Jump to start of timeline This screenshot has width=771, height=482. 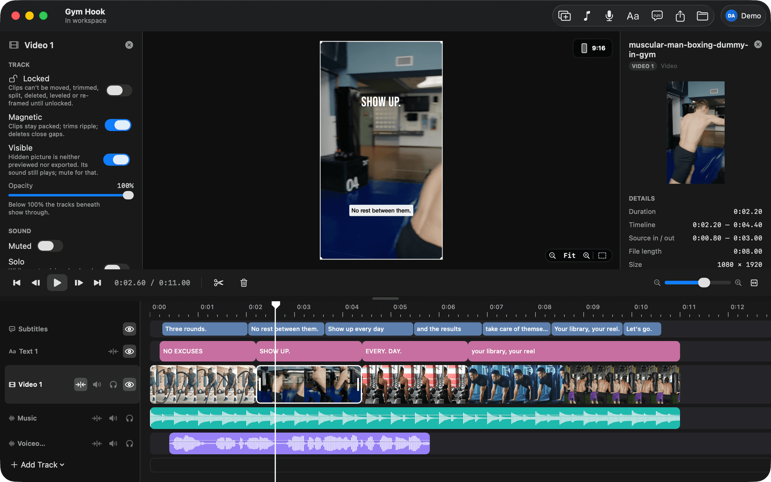tap(17, 283)
